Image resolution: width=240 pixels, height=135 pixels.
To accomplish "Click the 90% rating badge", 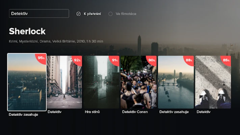I will pyautogui.click(x=152, y=60).
